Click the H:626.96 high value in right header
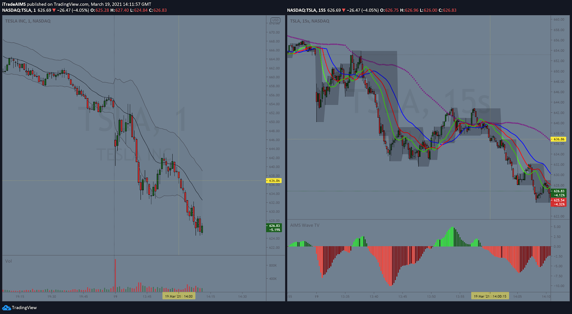Screen dimensions: 572x314 [410, 10]
